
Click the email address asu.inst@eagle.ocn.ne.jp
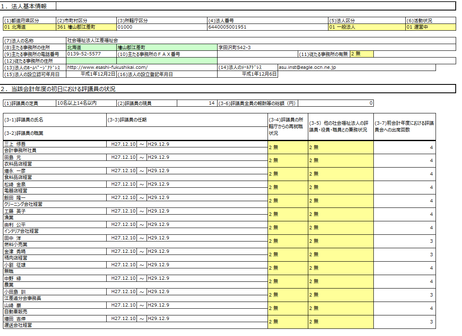357,68
